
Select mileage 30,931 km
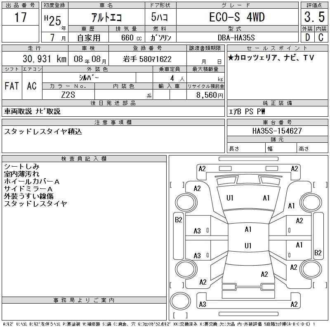pyautogui.click(x=45, y=59)
